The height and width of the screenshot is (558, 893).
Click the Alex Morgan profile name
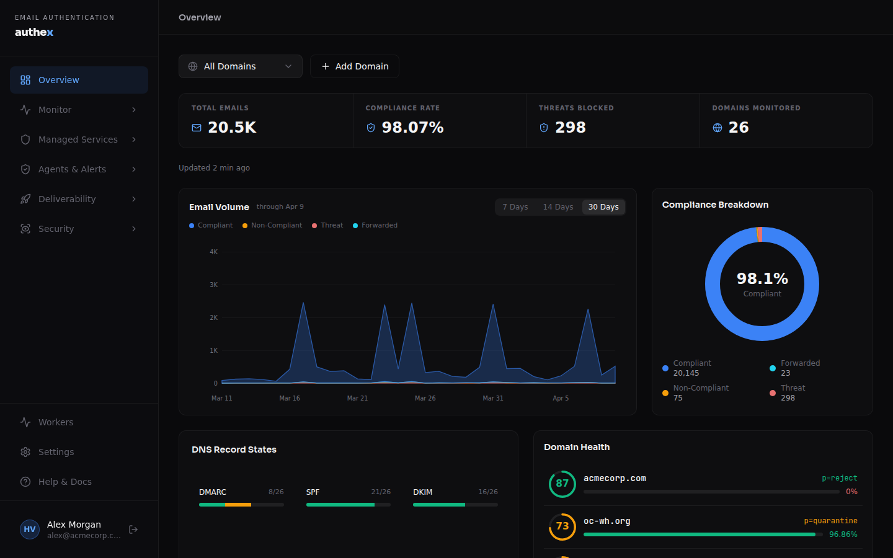pos(74,525)
